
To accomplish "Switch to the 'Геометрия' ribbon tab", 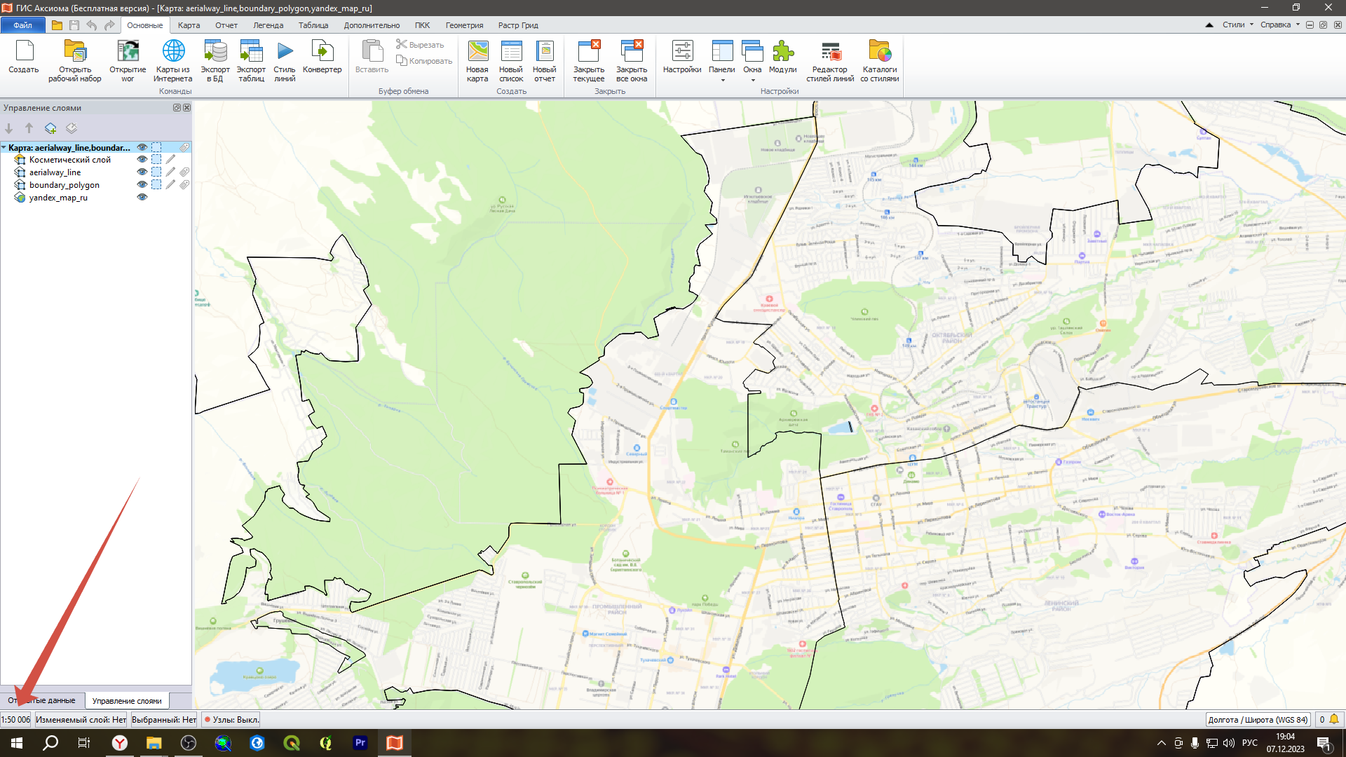I will tap(464, 25).
